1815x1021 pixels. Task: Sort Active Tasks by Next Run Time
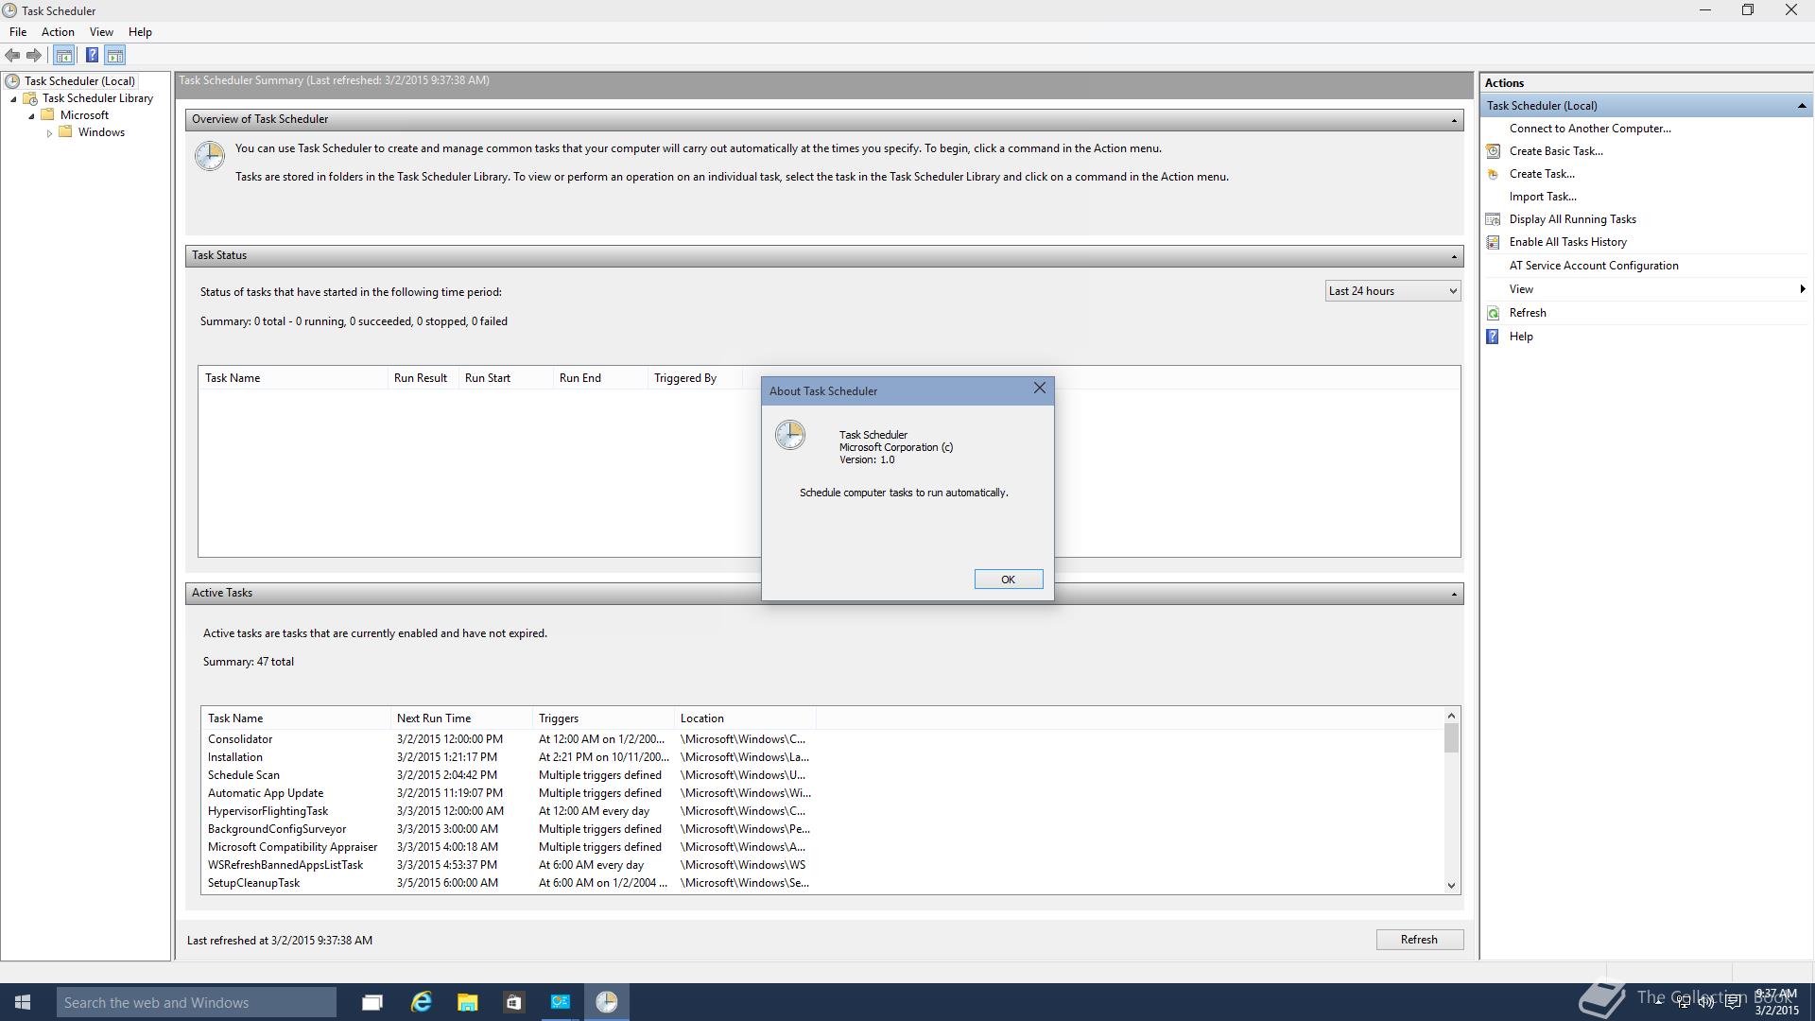point(461,718)
